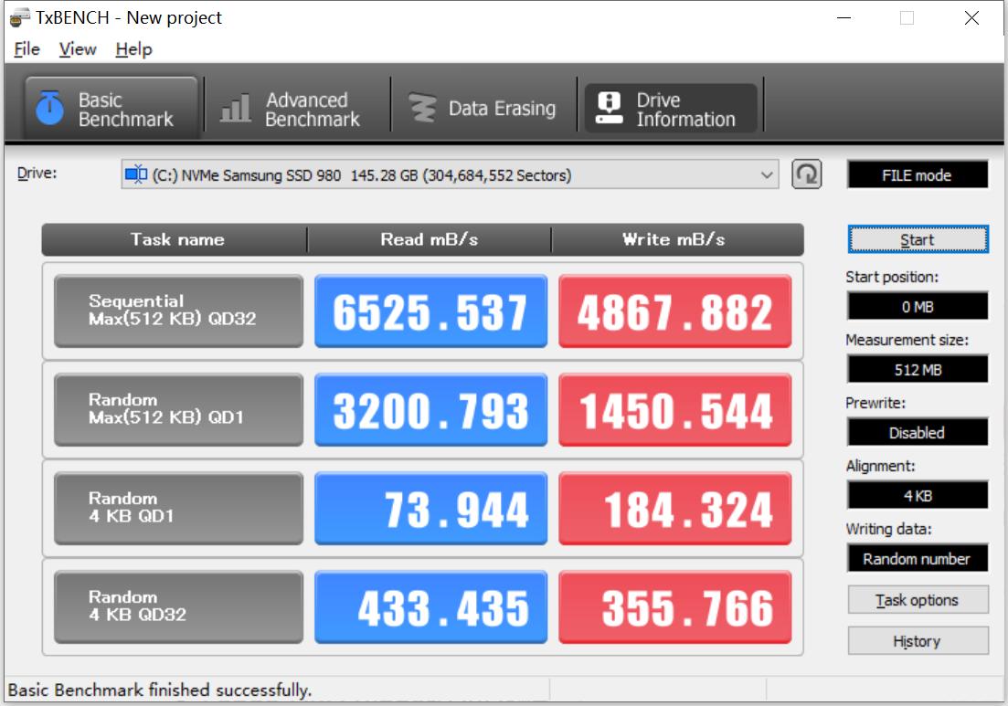Change the Prewrite Disabled setting

pyautogui.click(x=917, y=432)
